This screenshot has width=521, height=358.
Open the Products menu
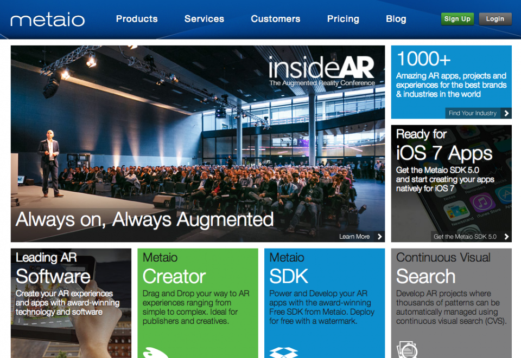pyautogui.click(x=137, y=19)
